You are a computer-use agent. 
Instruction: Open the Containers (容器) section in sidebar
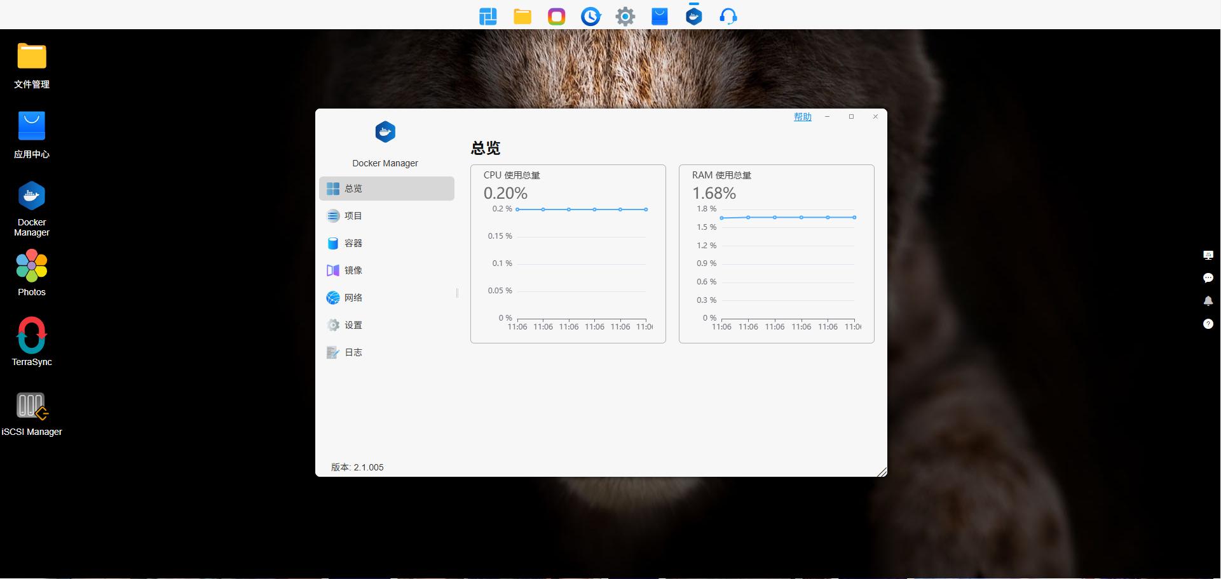353,243
